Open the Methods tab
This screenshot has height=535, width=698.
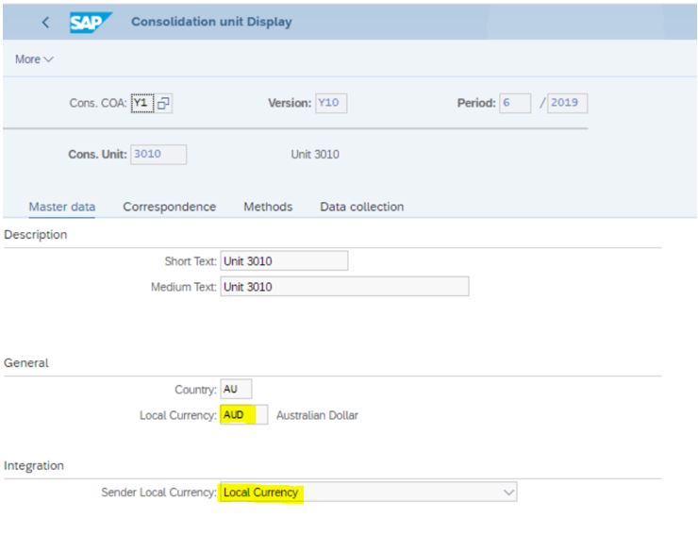pos(268,207)
